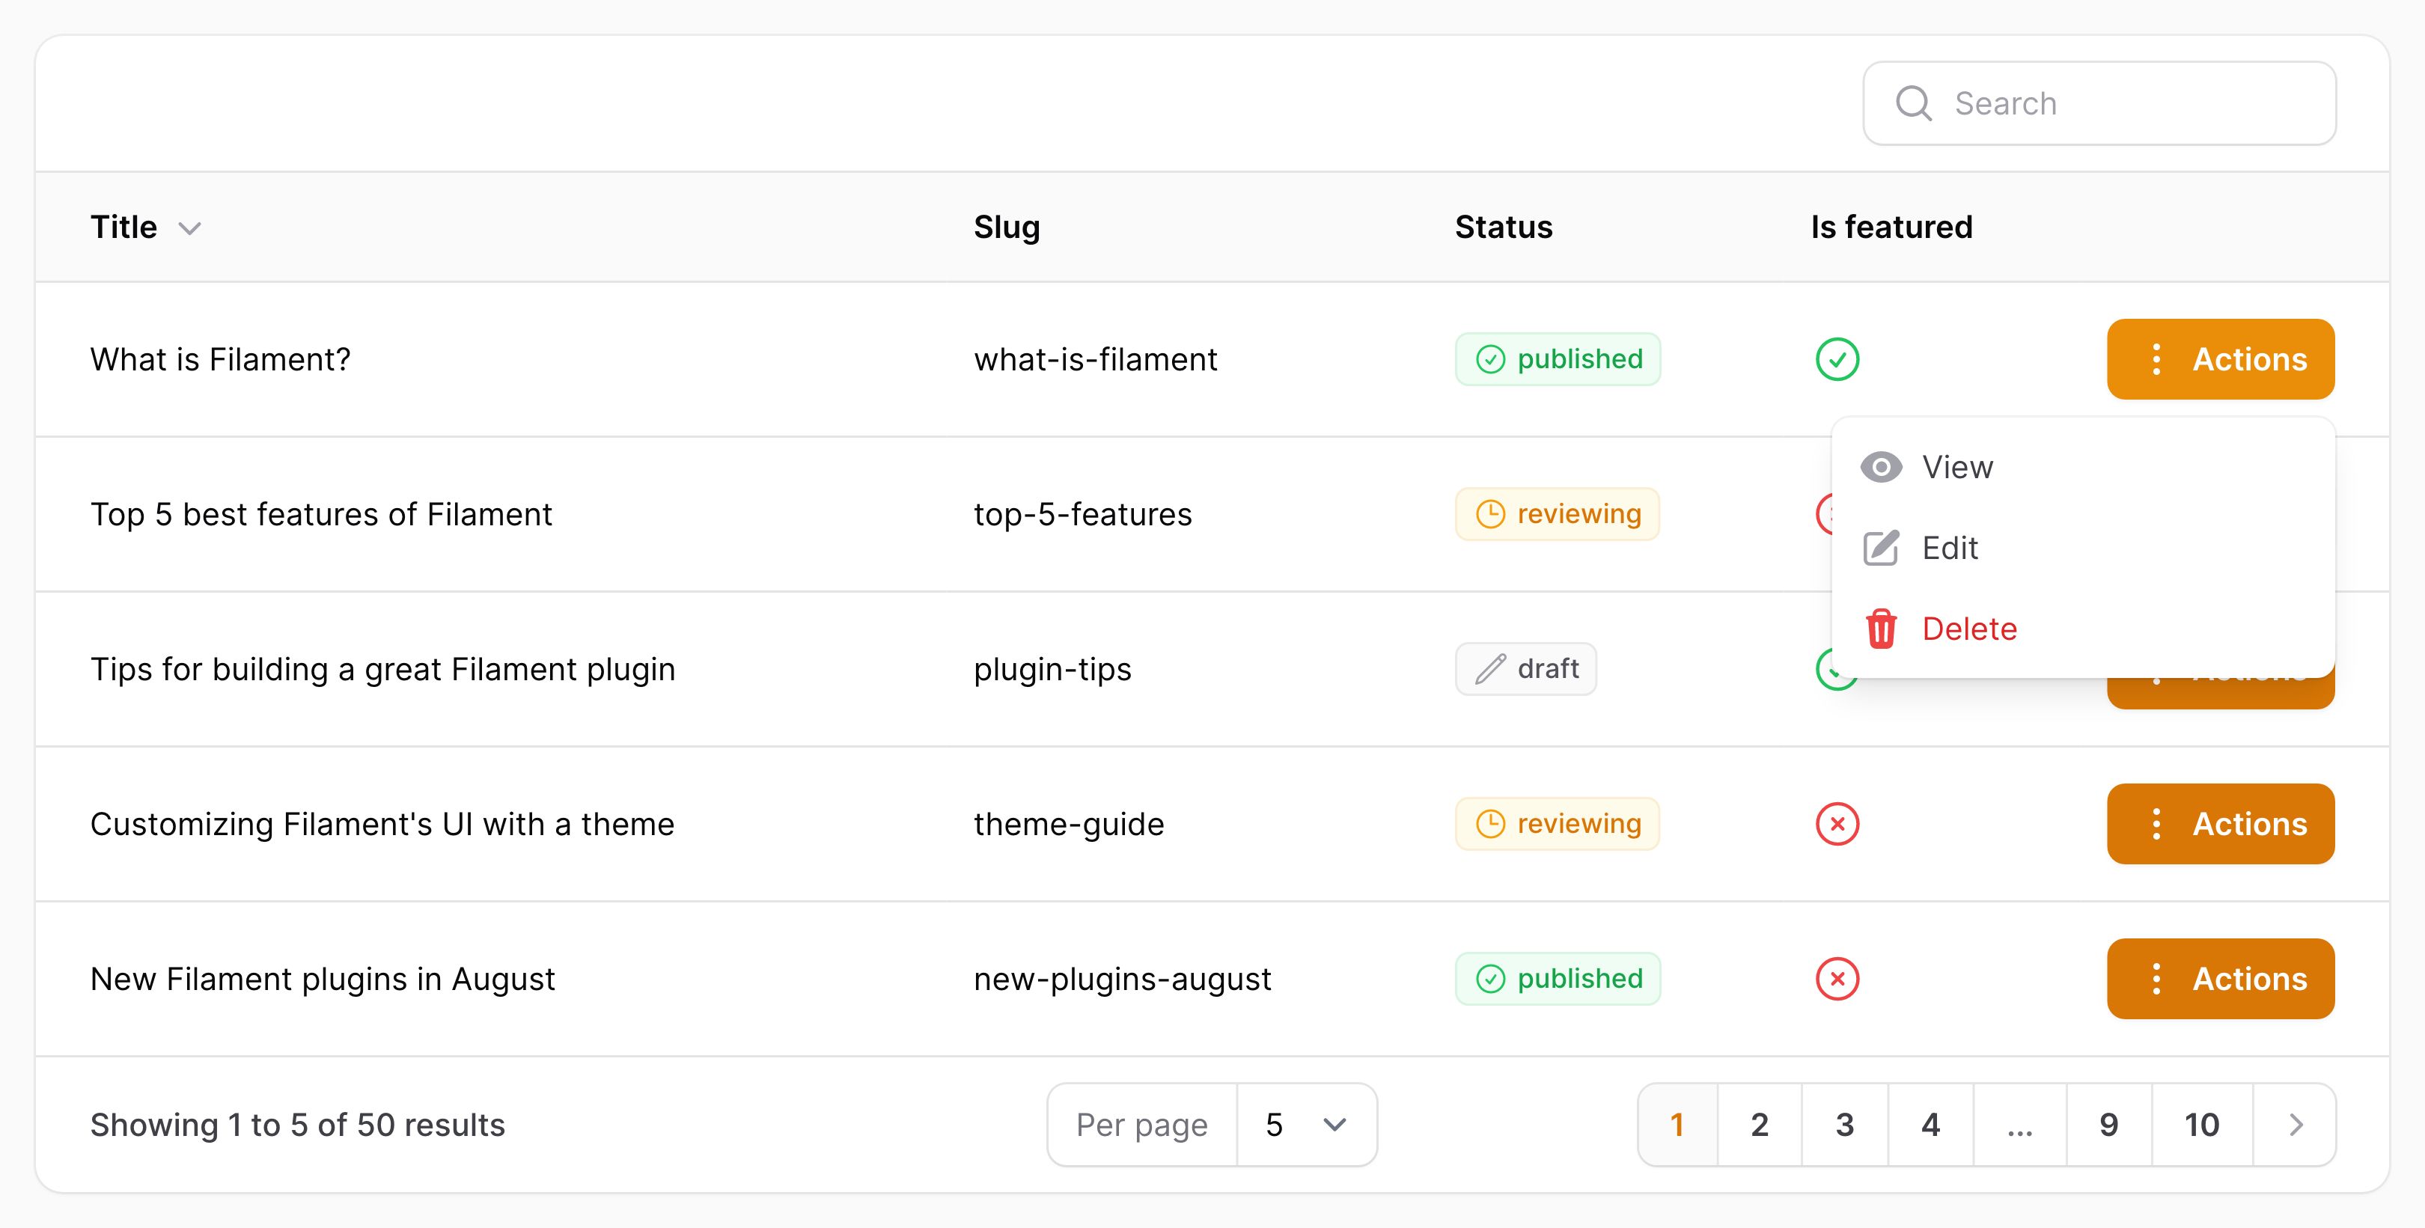Click slug 'top-5-features'

click(x=1082, y=515)
